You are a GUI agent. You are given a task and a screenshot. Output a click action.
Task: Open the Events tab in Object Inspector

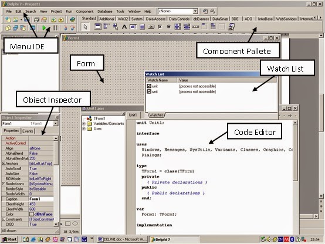[28, 131]
